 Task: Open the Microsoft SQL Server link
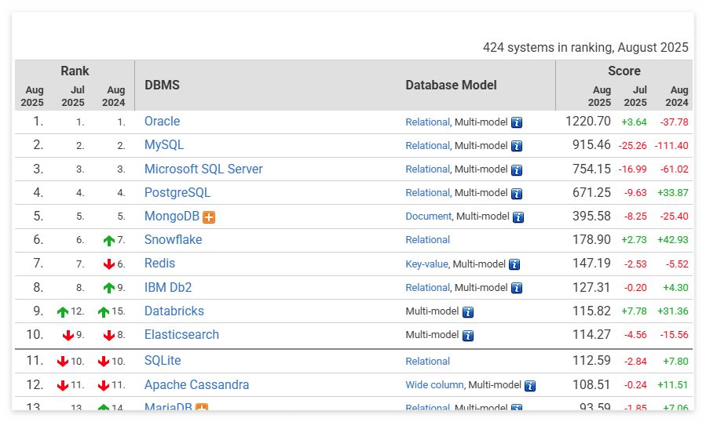203,169
